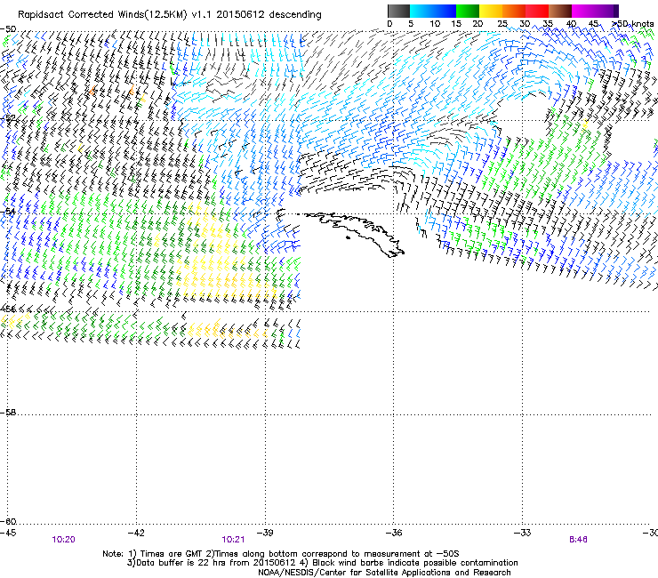Viewport: 658px width, 578px height.
Task: Select the yellow 20–25 knots legend swatch
Action: [x=491, y=11]
